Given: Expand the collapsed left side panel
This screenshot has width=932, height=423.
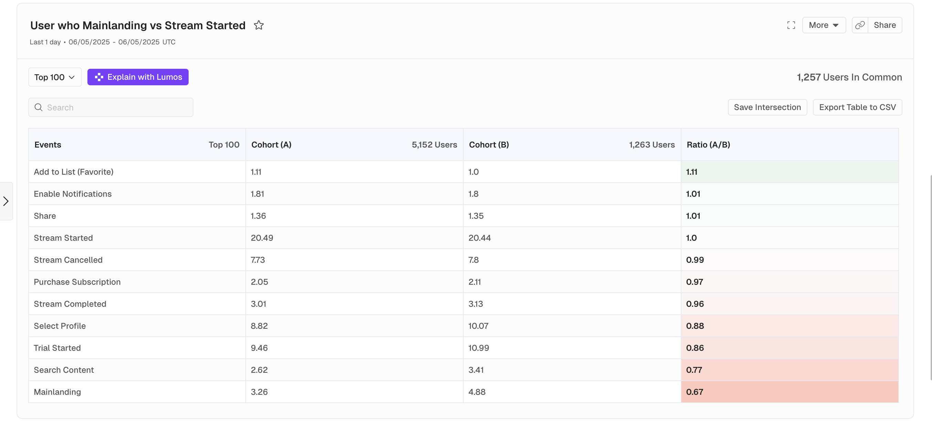Looking at the screenshot, I should point(6,201).
